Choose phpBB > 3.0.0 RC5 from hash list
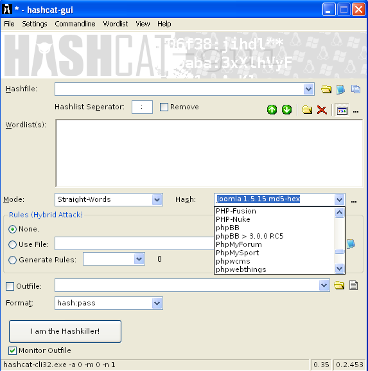Screen dimensions: 368x371 coord(249,236)
